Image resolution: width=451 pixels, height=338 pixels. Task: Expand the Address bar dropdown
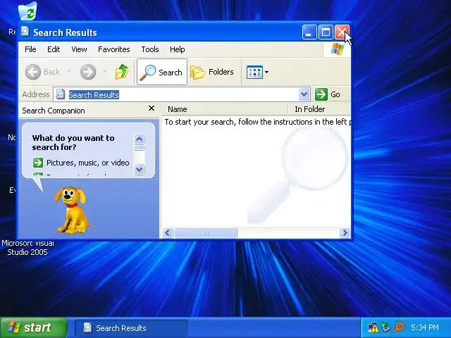(304, 94)
